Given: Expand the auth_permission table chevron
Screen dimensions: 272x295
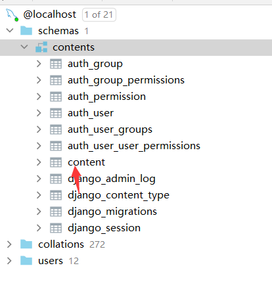Looking at the screenshot, I should 39,97.
